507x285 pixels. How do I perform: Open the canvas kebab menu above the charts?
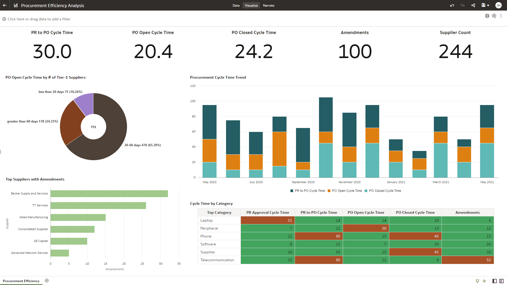pyautogui.click(x=501, y=16)
